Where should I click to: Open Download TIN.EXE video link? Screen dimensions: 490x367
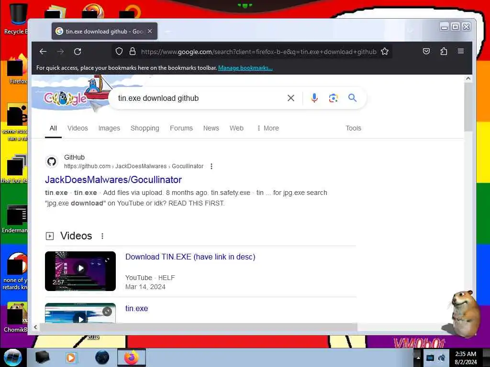pyautogui.click(x=190, y=257)
